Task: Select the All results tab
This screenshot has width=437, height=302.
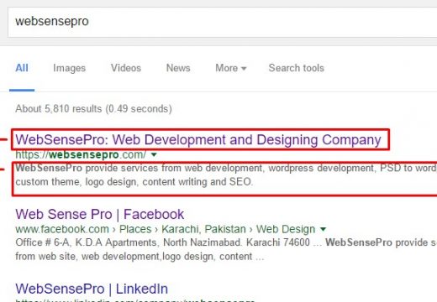Action: pyautogui.click(x=22, y=68)
